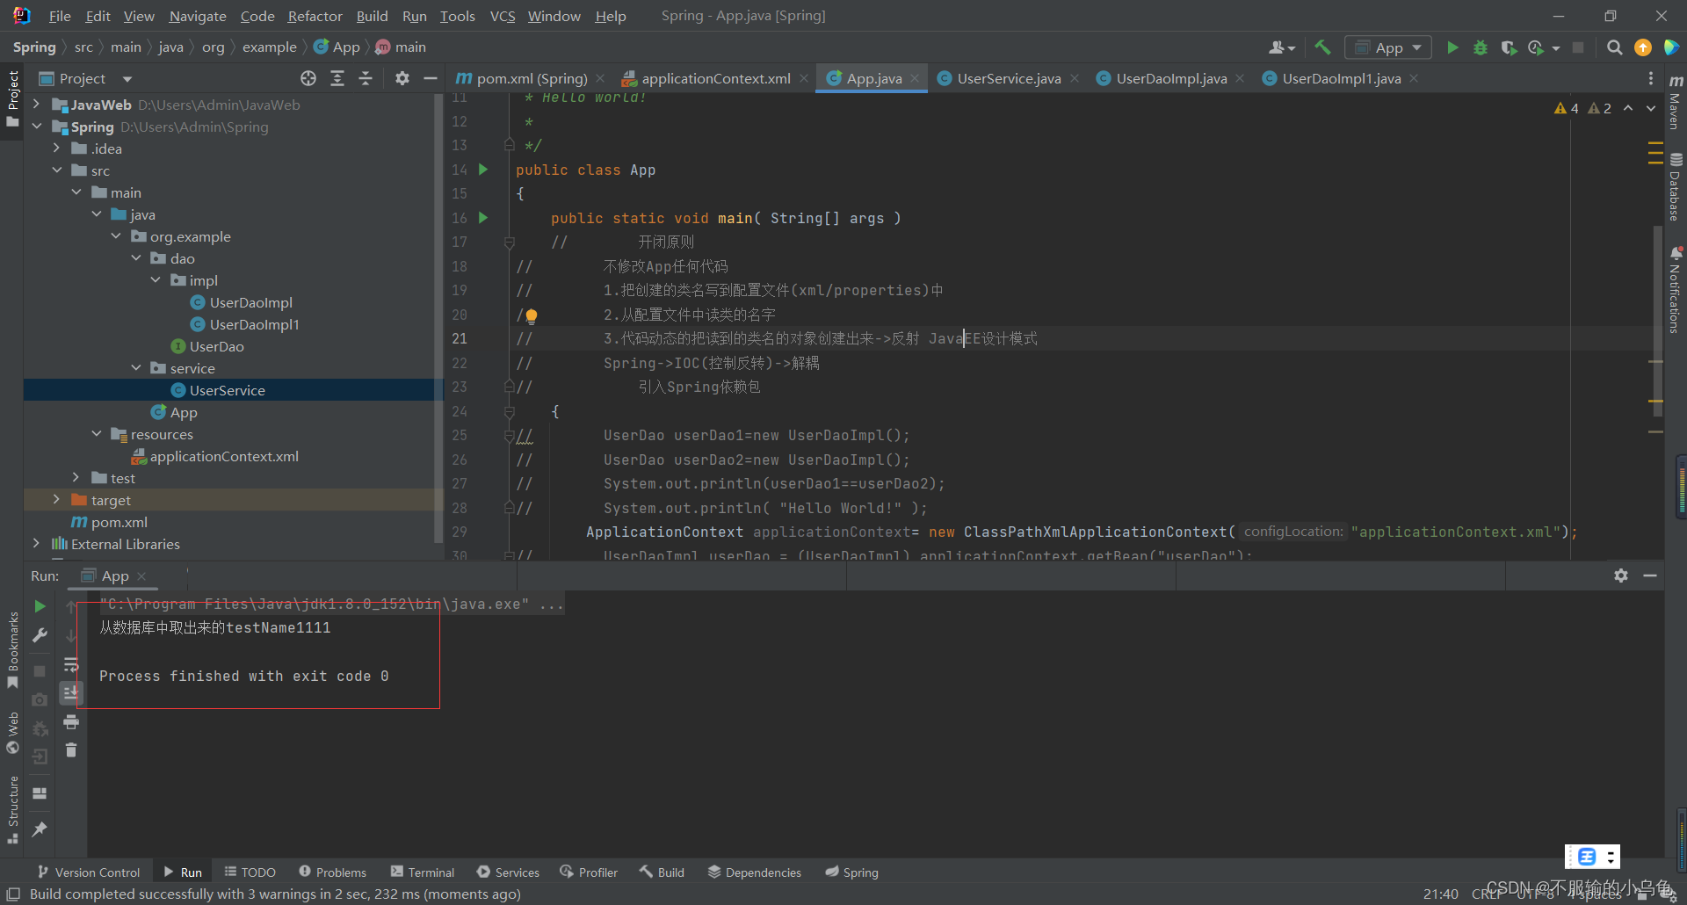Clear console with trash icon
Screen dimensions: 1687x905
tap(71, 750)
